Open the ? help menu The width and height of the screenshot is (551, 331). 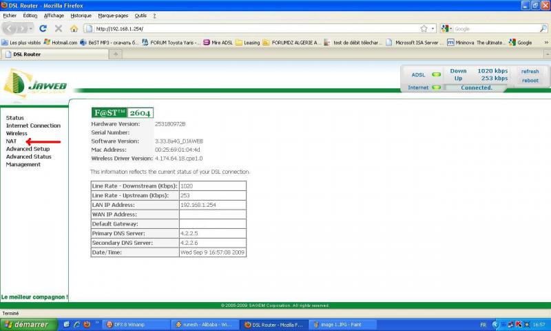pos(154,15)
